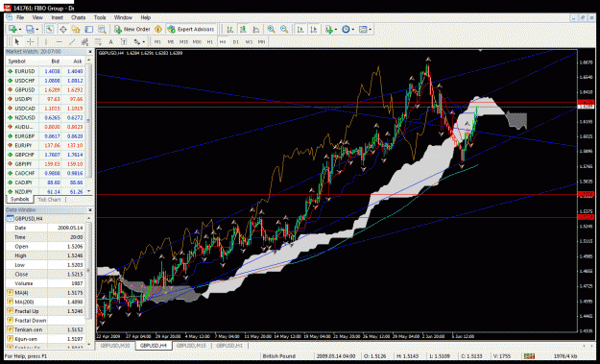Open the File menu

[x=20, y=17]
